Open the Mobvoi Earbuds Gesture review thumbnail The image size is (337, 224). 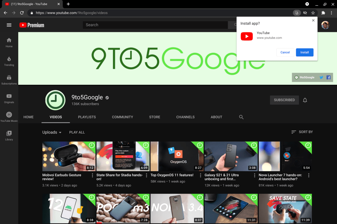tap(69, 156)
